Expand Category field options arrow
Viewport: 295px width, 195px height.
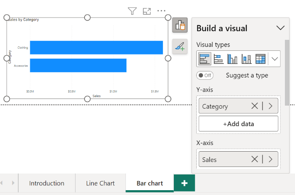pyautogui.click(x=270, y=106)
